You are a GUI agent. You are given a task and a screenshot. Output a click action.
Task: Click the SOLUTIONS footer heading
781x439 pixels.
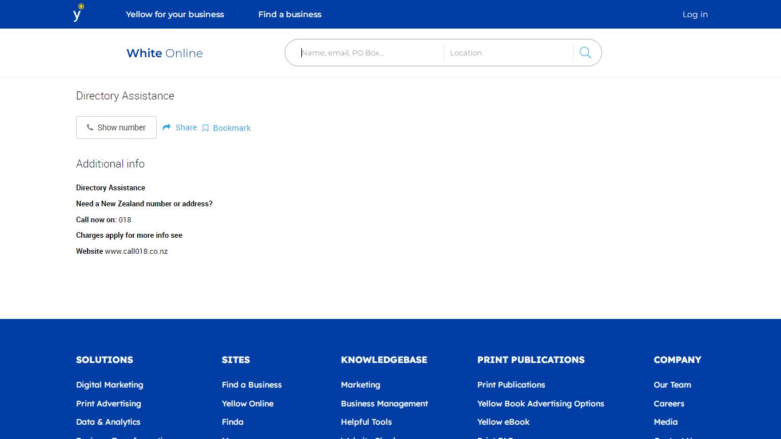coord(105,360)
